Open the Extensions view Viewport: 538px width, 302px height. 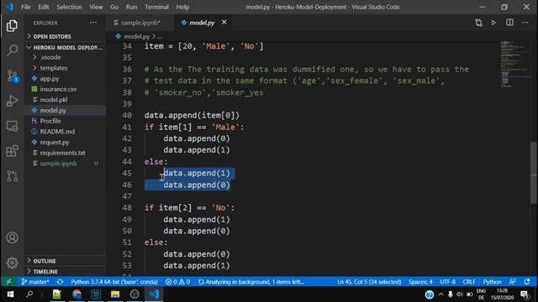pyautogui.click(x=12, y=151)
